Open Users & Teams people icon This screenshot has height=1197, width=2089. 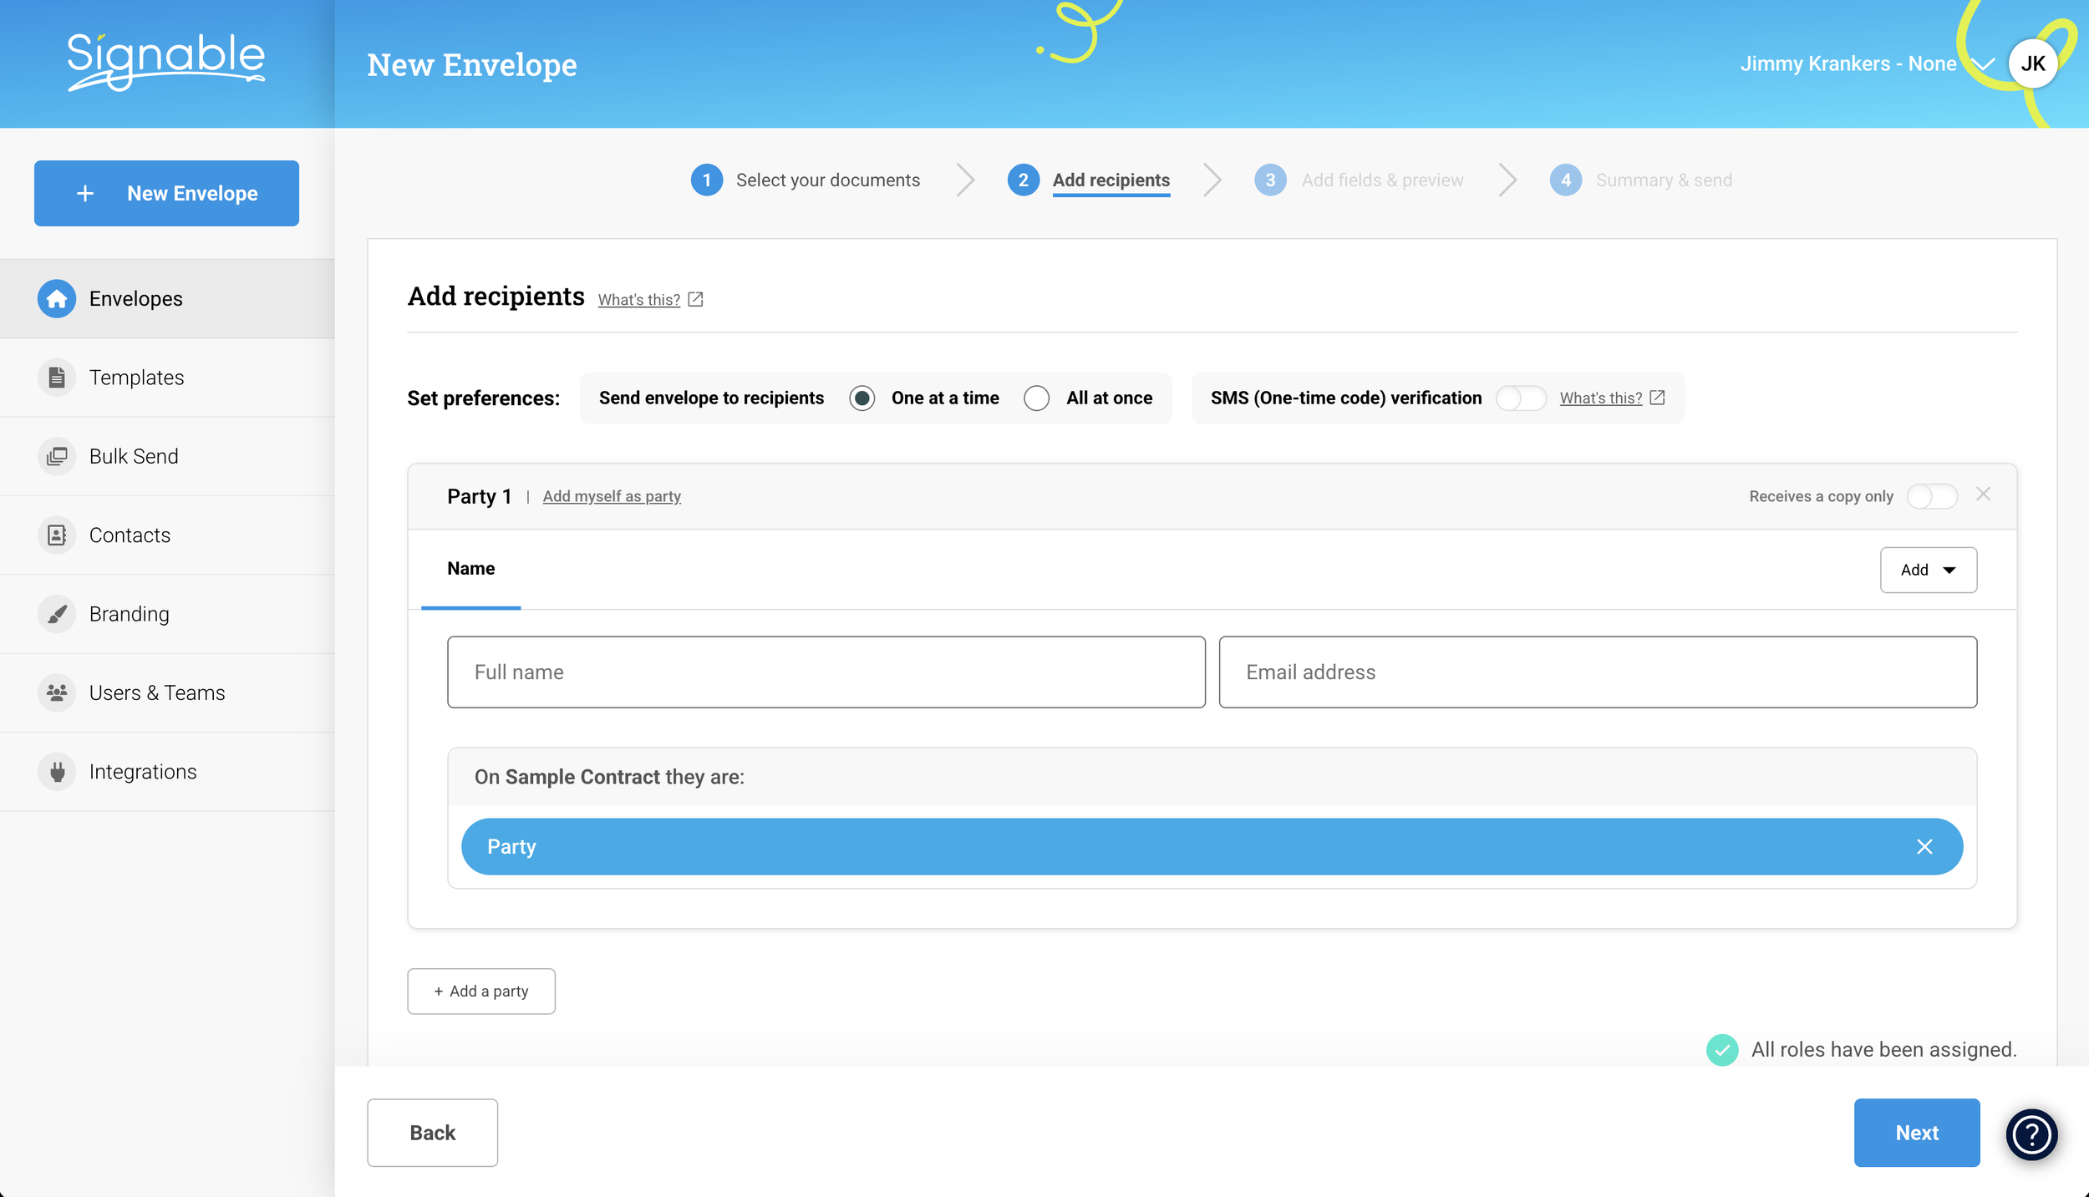(56, 692)
